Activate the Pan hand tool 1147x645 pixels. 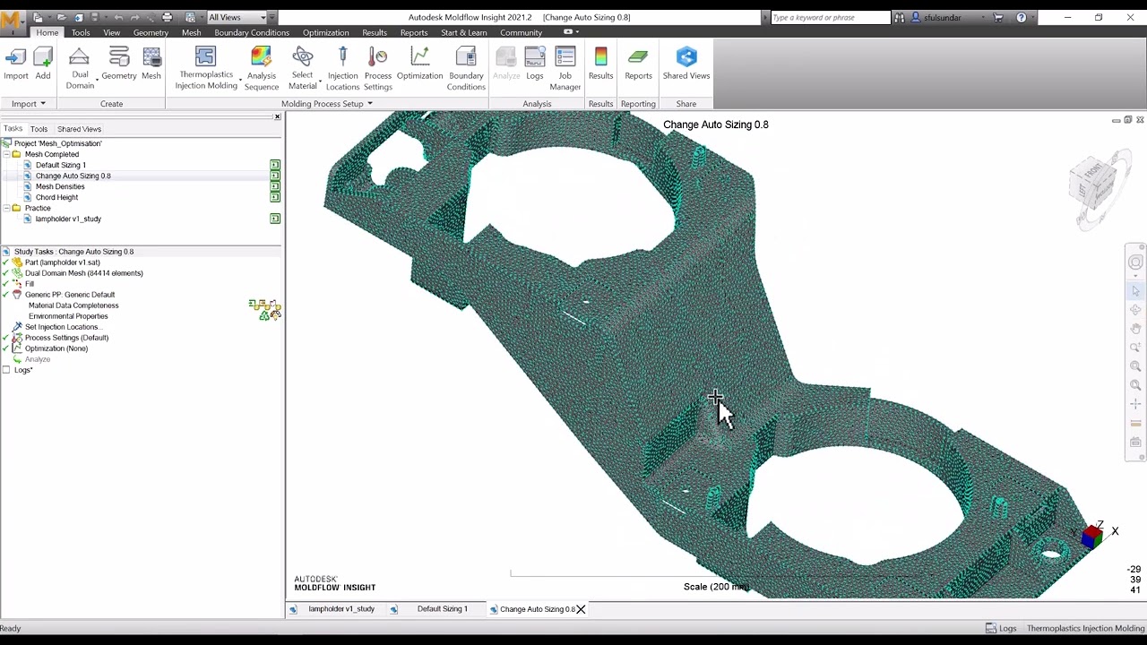click(x=1135, y=329)
